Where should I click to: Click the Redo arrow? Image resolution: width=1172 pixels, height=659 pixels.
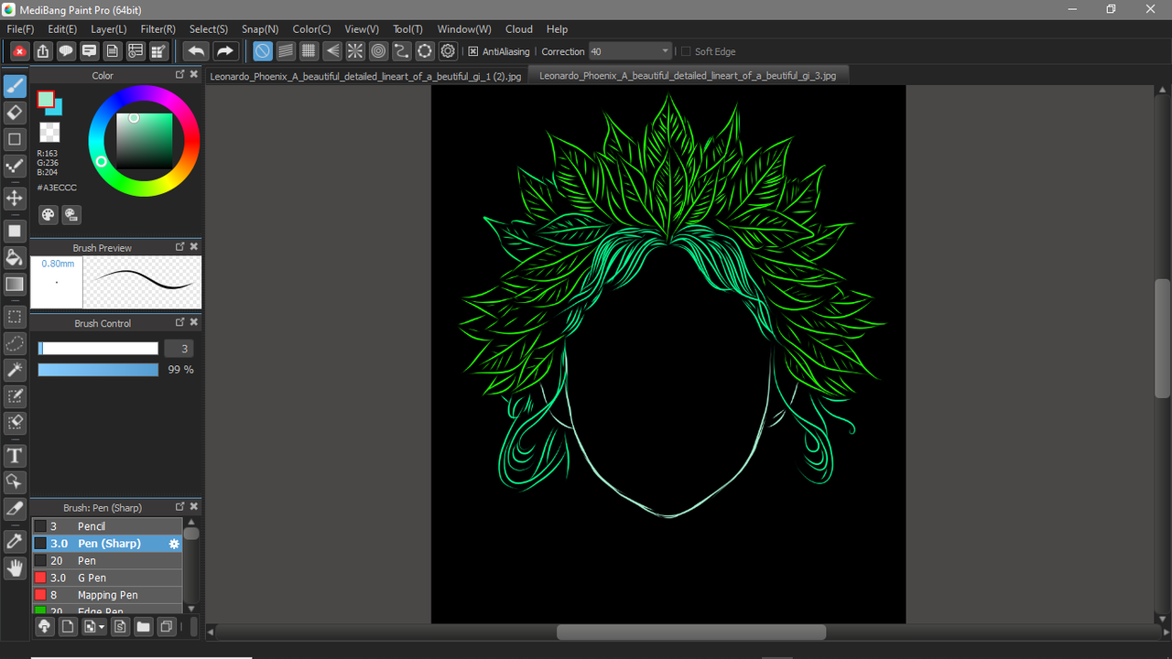pyautogui.click(x=224, y=51)
